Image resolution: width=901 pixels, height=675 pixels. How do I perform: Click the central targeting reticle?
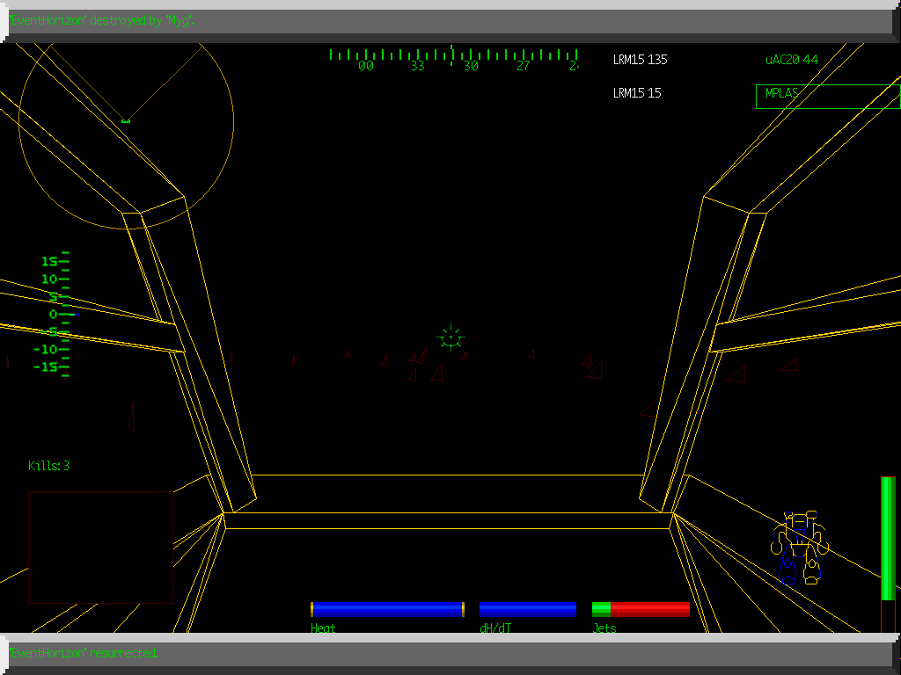[x=450, y=338]
